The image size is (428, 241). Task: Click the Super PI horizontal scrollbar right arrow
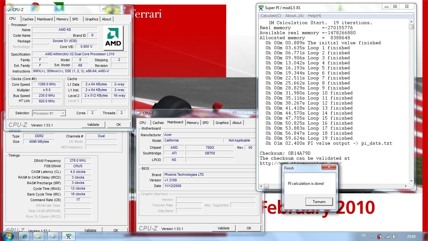406,186
